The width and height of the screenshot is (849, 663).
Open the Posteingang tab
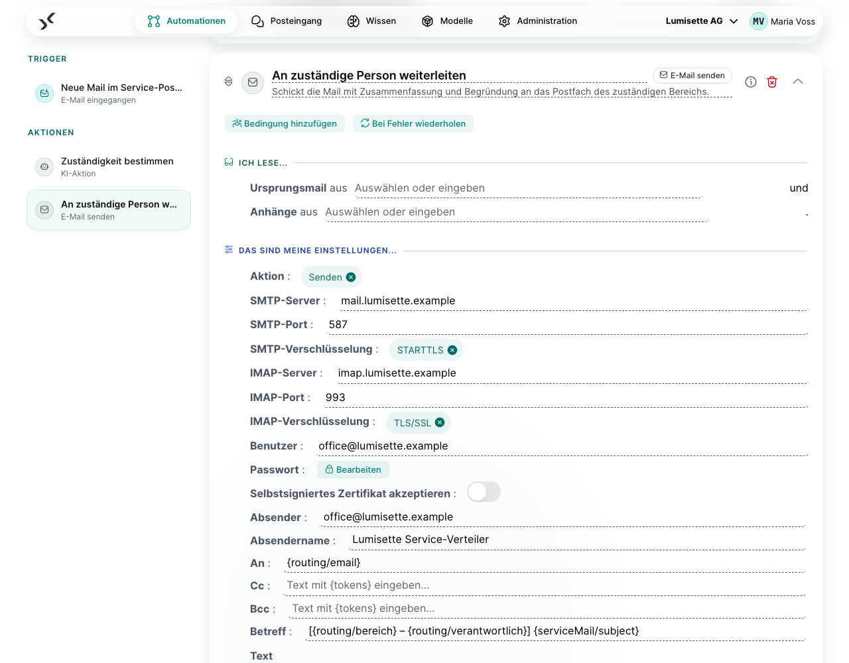point(287,21)
